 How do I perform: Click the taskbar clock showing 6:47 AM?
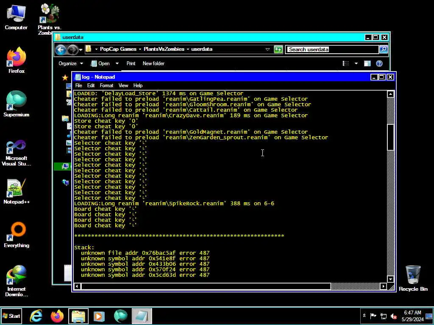(412, 316)
